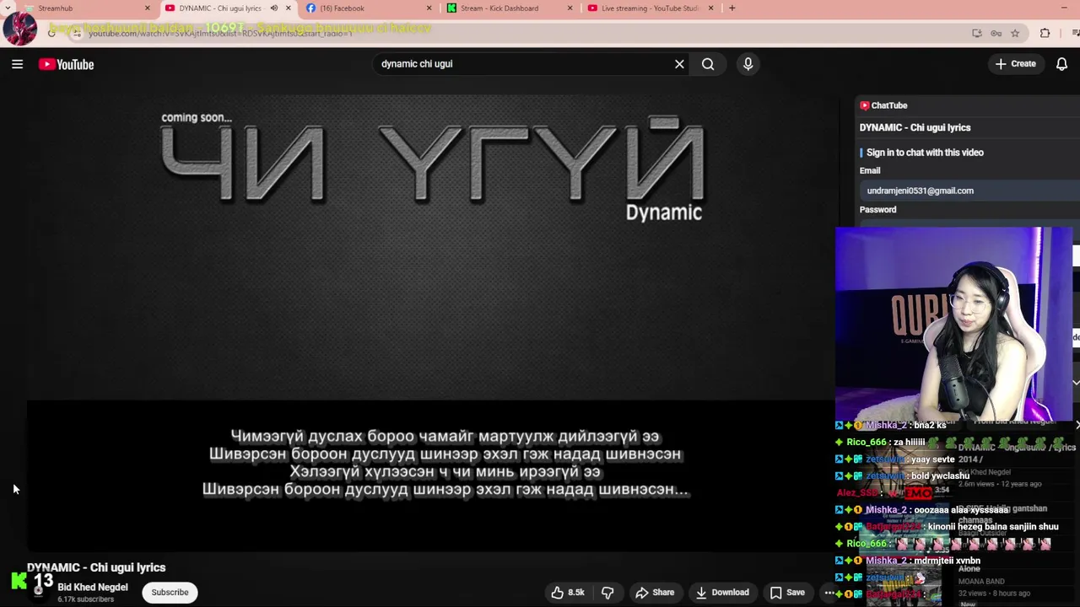Viewport: 1080px width, 607px height.
Task: Close the Streamhub tab
Action: (x=148, y=8)
